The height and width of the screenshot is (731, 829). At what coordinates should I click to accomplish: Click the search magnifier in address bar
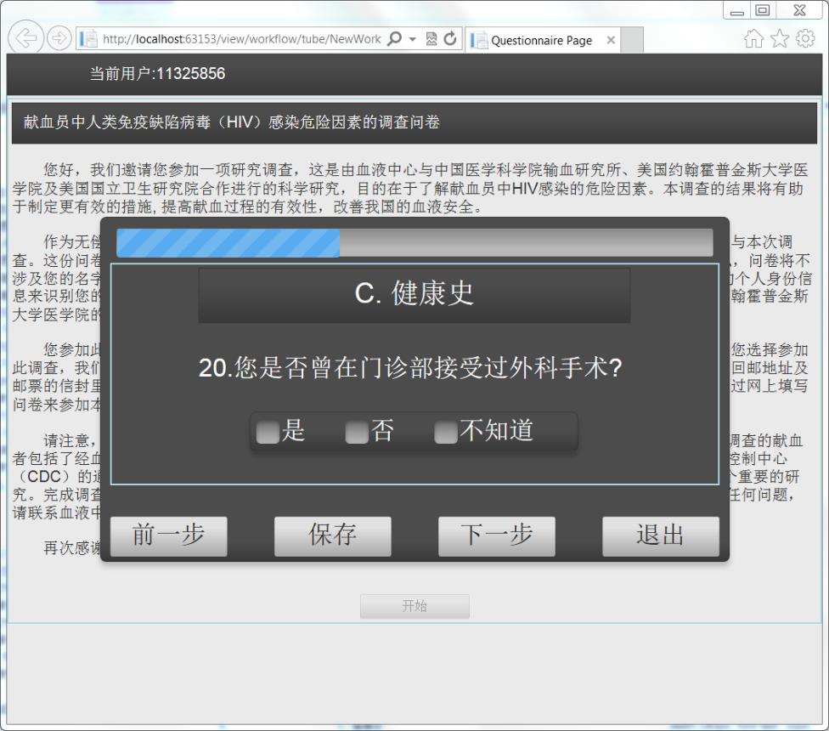(394, 38)
